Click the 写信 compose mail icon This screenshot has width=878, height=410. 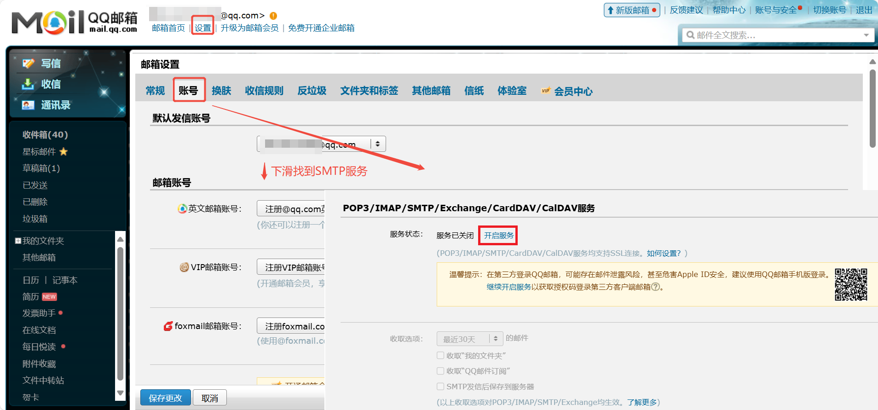click(29, 64)
